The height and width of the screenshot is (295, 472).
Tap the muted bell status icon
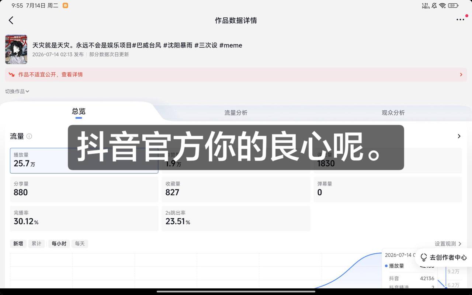click(434, 6)
